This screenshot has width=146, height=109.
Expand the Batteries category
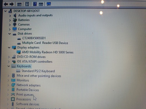click(x=10, y=20)
